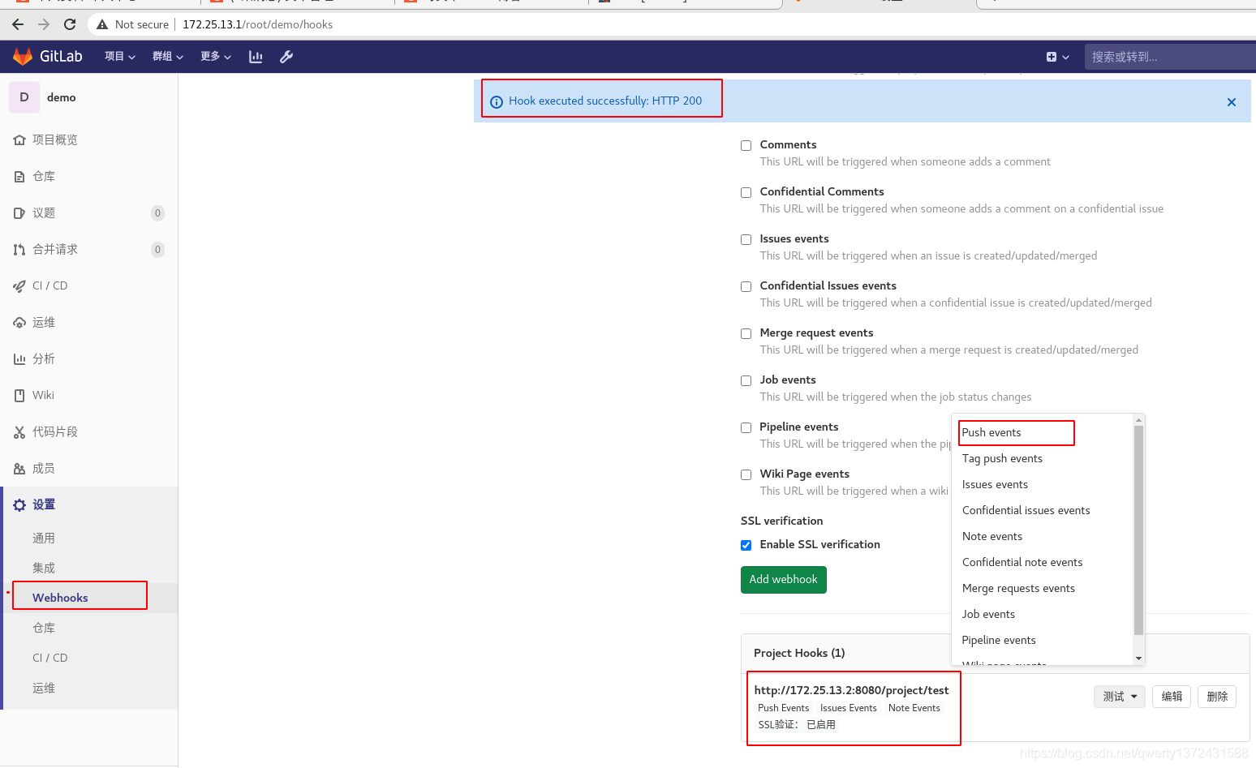
Task: Click the 删除 delete button
Action: pyautogui.click(x=1217, y=697)
